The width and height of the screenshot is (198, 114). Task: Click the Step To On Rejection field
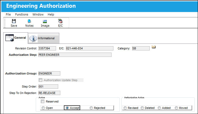point(49,93)
